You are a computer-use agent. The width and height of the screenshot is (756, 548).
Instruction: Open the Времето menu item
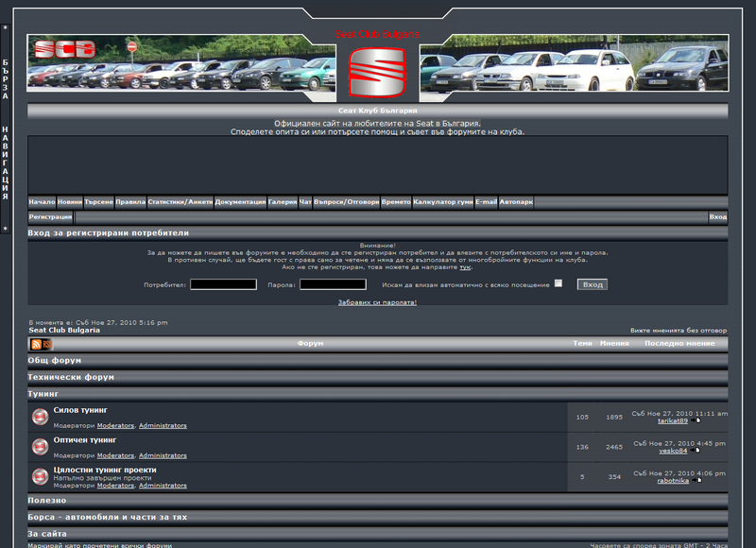pyautogui.click(x=396, y=202)
